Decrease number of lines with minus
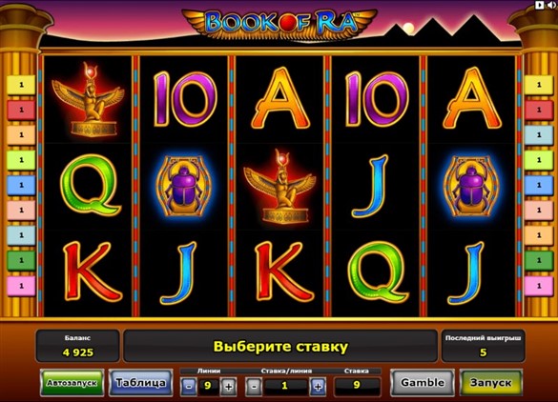This screenshot has width=558, height=402. tap(189, 386)
